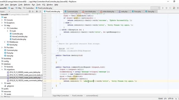Click the PostController breadcrumb at editor bottom
Screen dimensions: 179x100
point(77,96)
